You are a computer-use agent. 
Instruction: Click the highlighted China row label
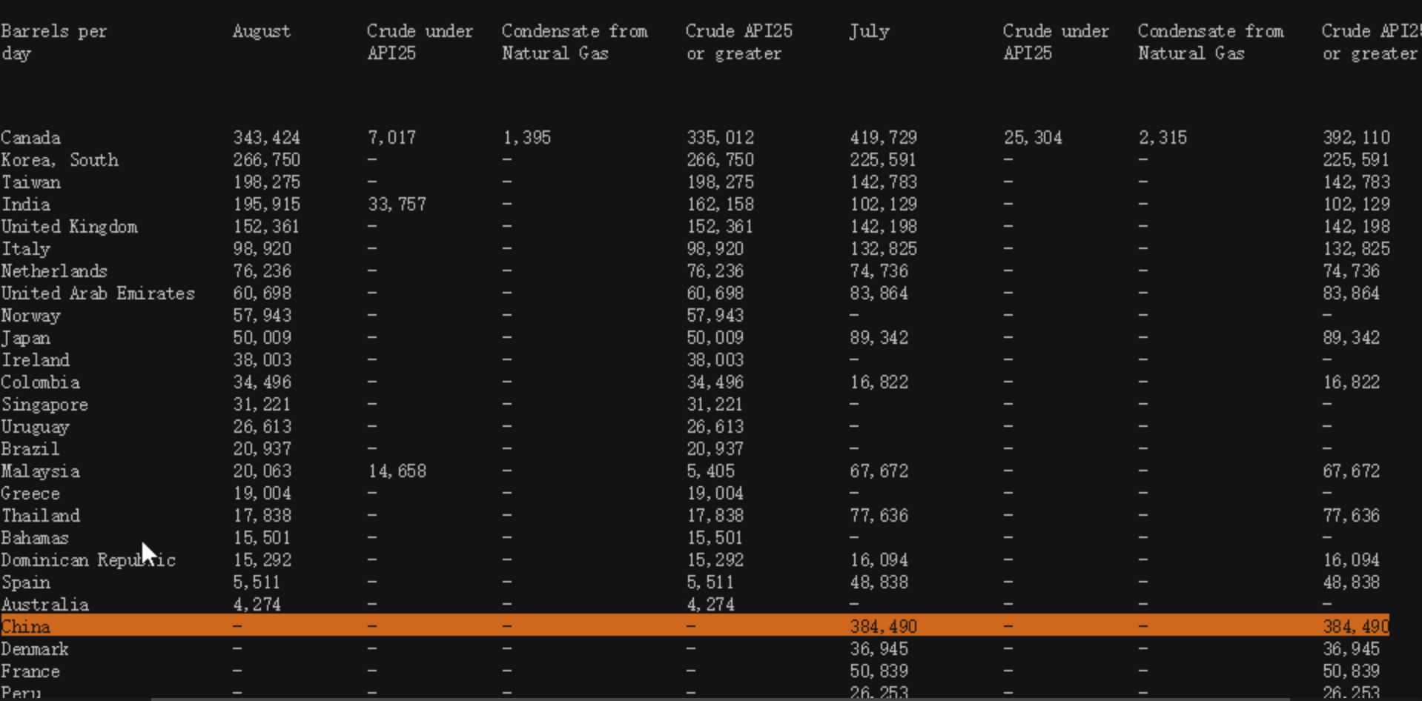point(25,627)
